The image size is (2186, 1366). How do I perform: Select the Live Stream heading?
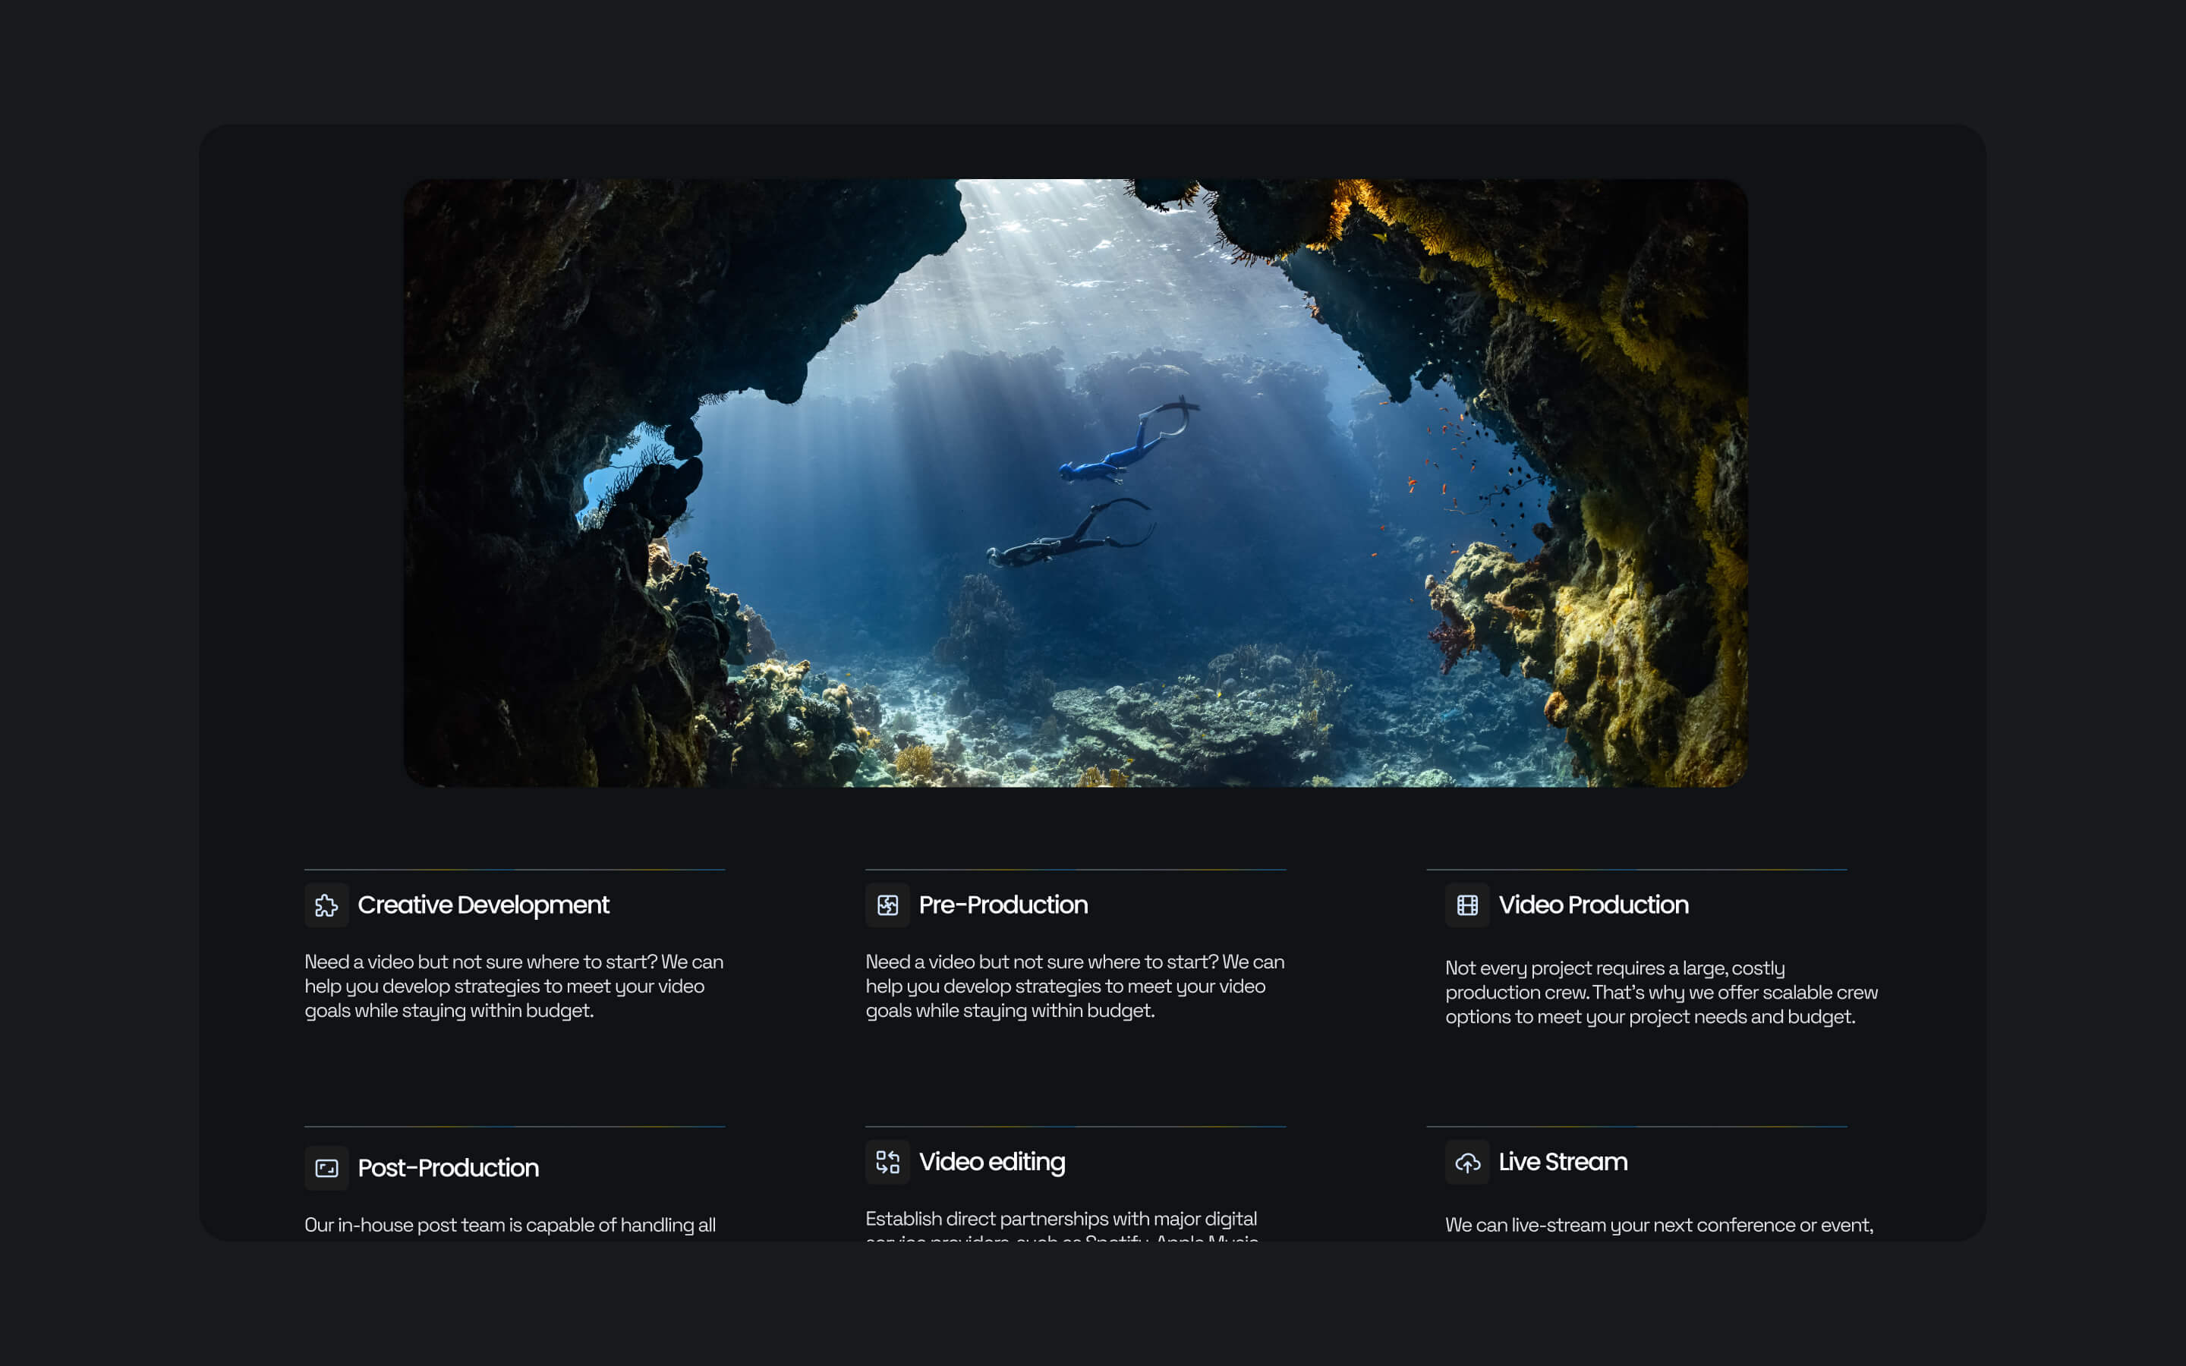tap(1563, 1162)
